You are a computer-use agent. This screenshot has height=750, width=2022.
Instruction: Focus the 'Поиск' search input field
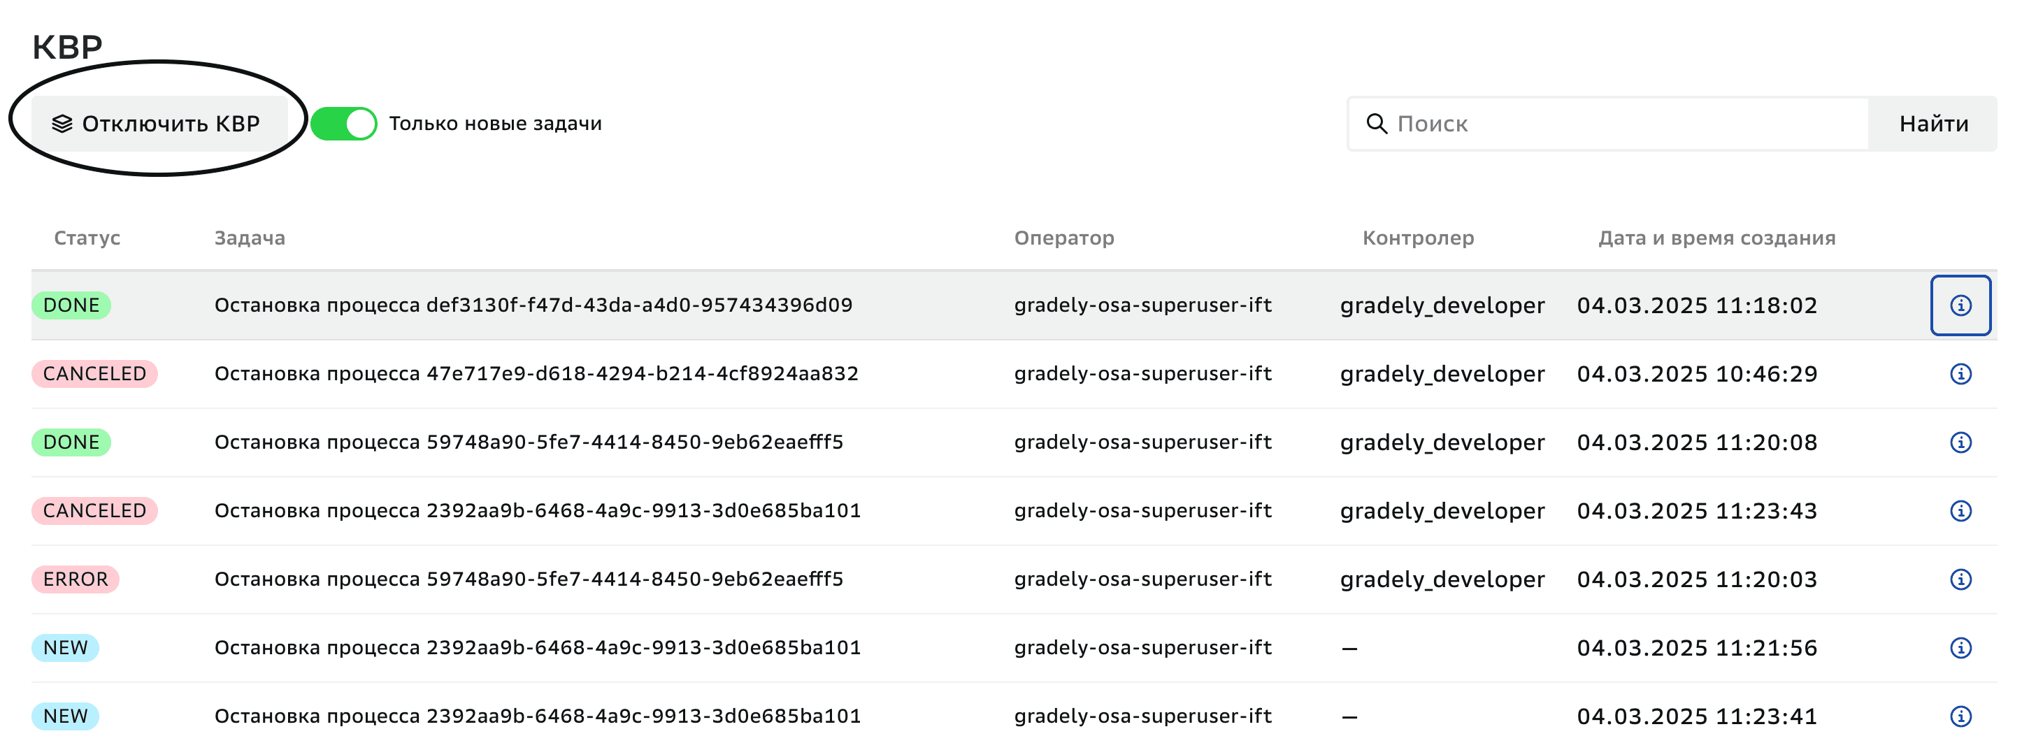tap(1625, 124)
